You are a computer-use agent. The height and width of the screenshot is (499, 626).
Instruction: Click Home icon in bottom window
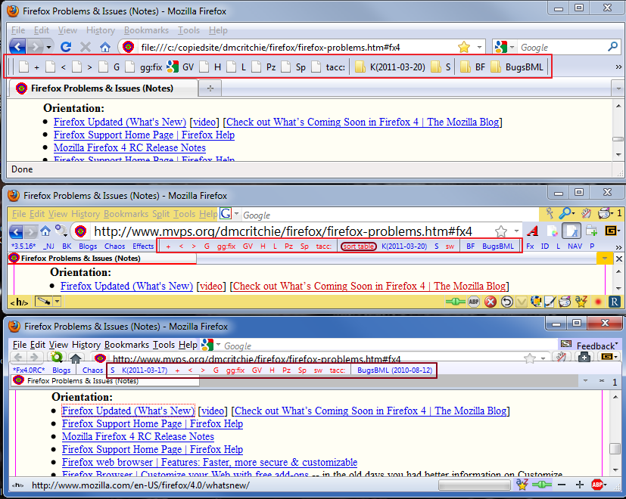pyautogui.click(x=76, y=358)
